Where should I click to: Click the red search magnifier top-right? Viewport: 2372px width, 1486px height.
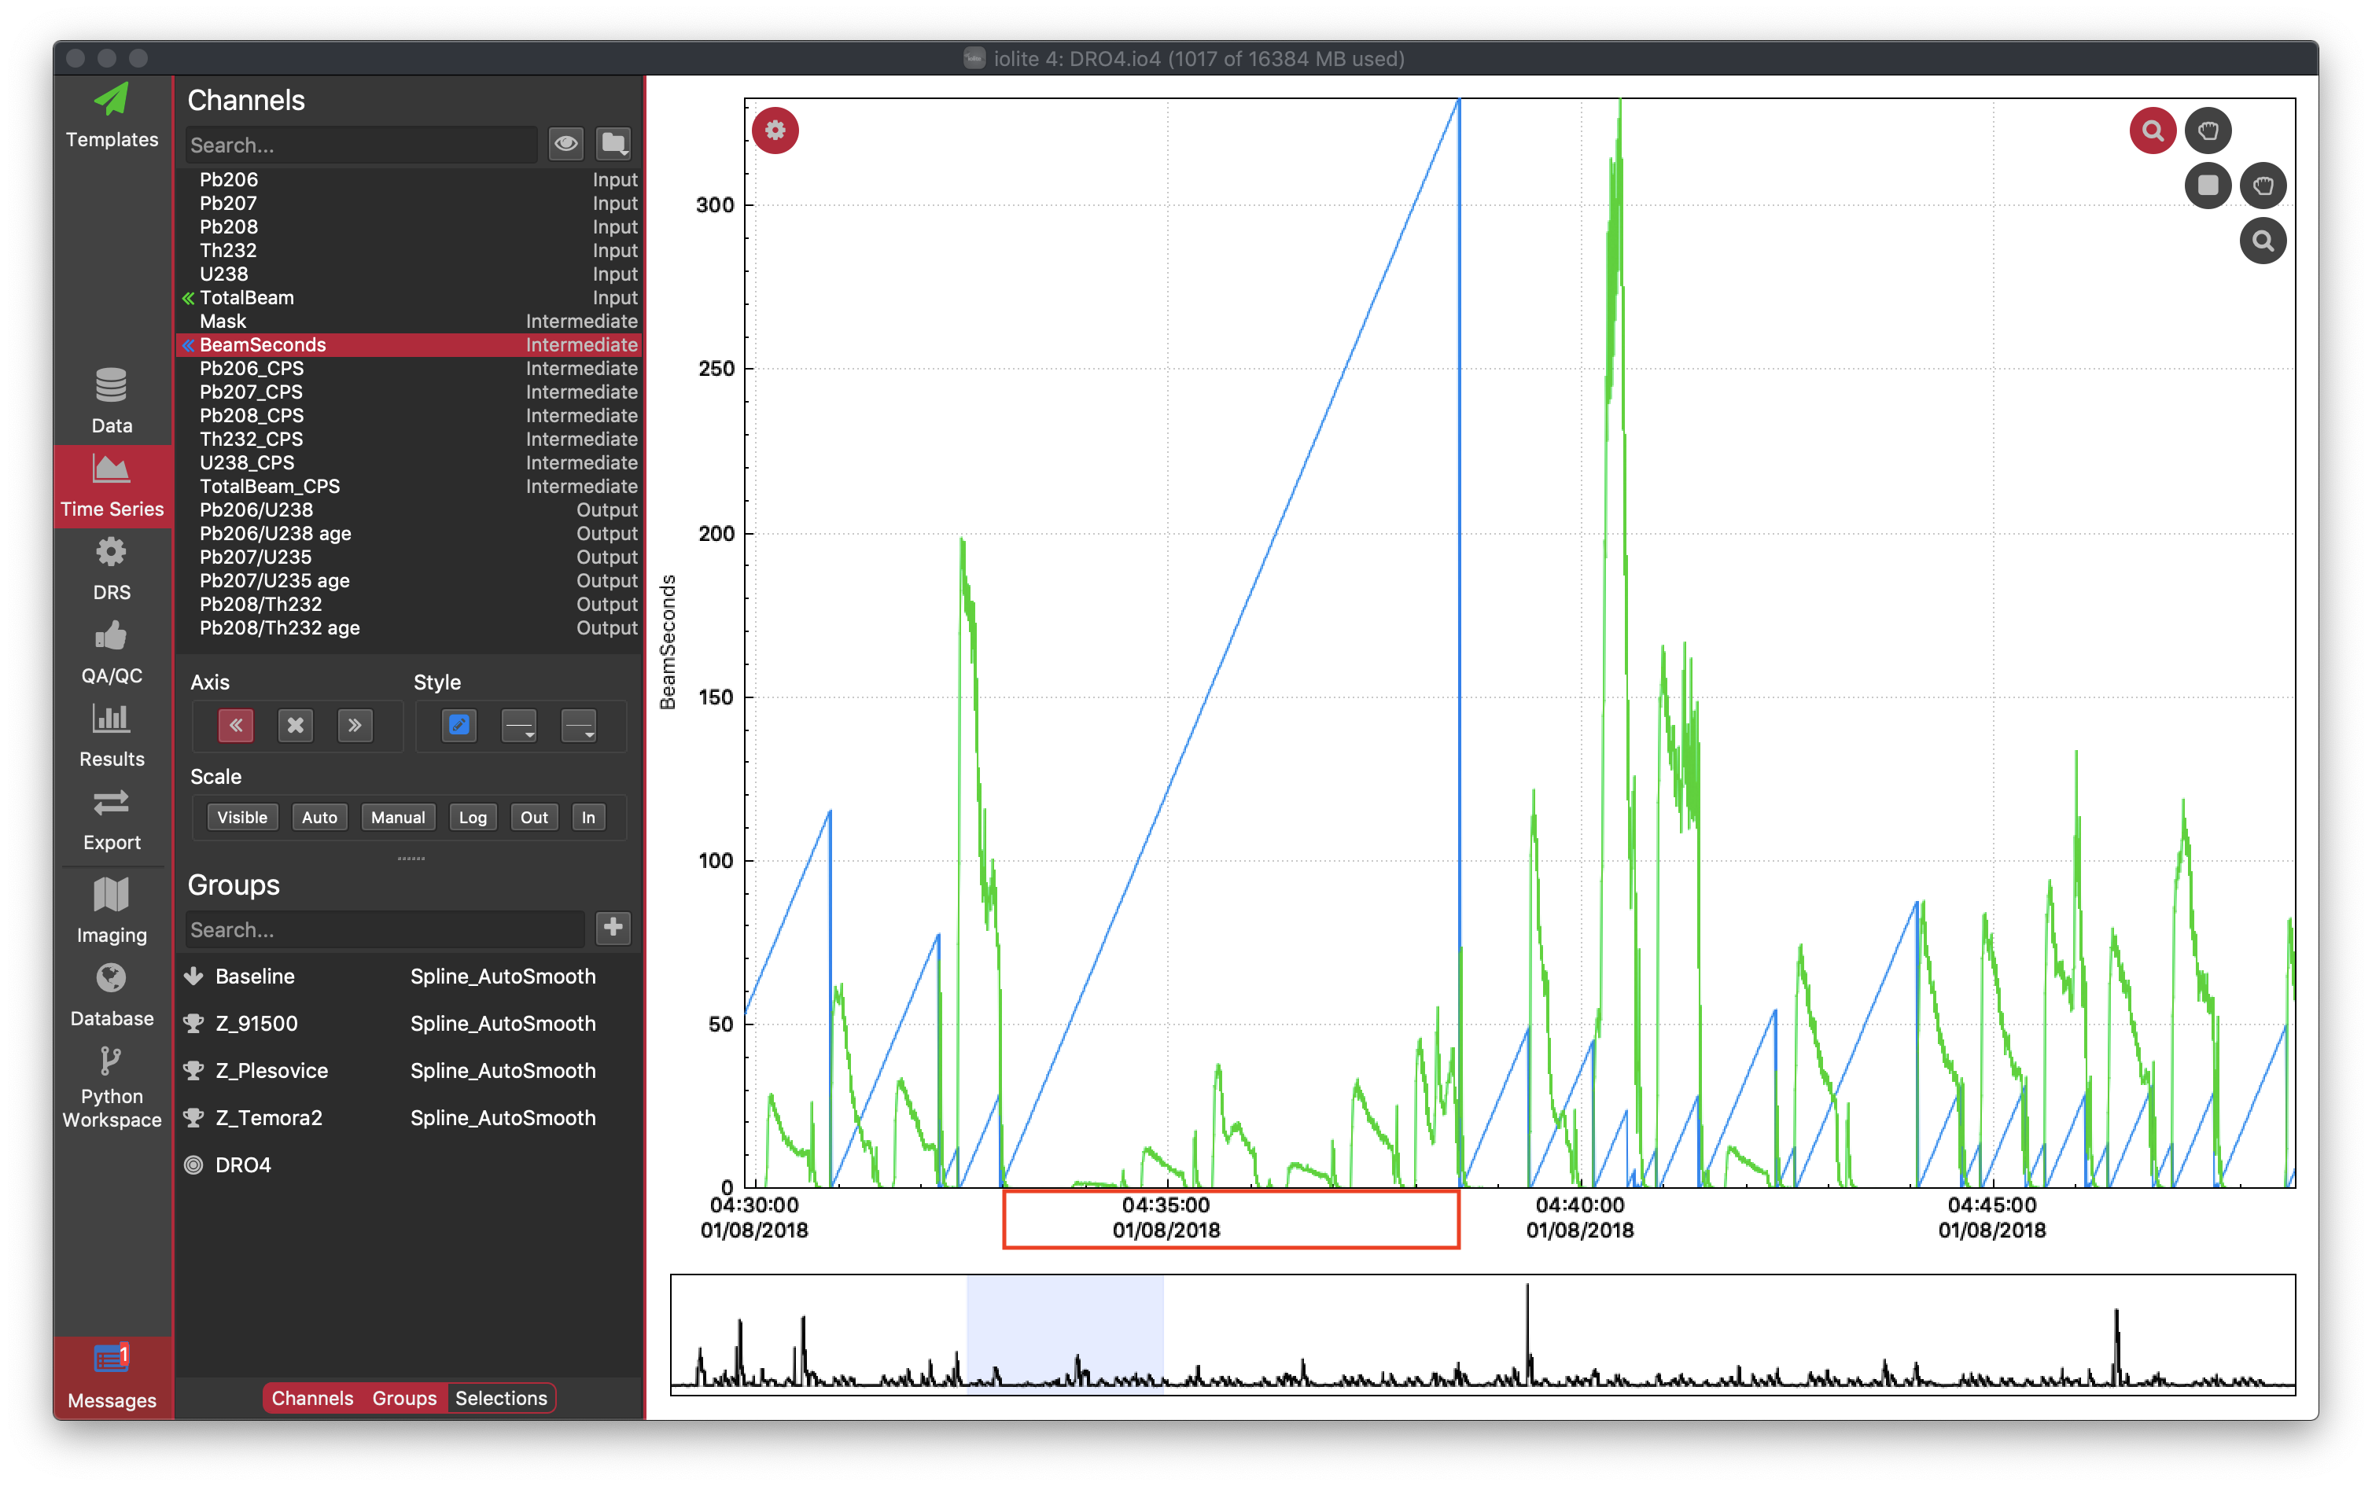(2153, 128)
